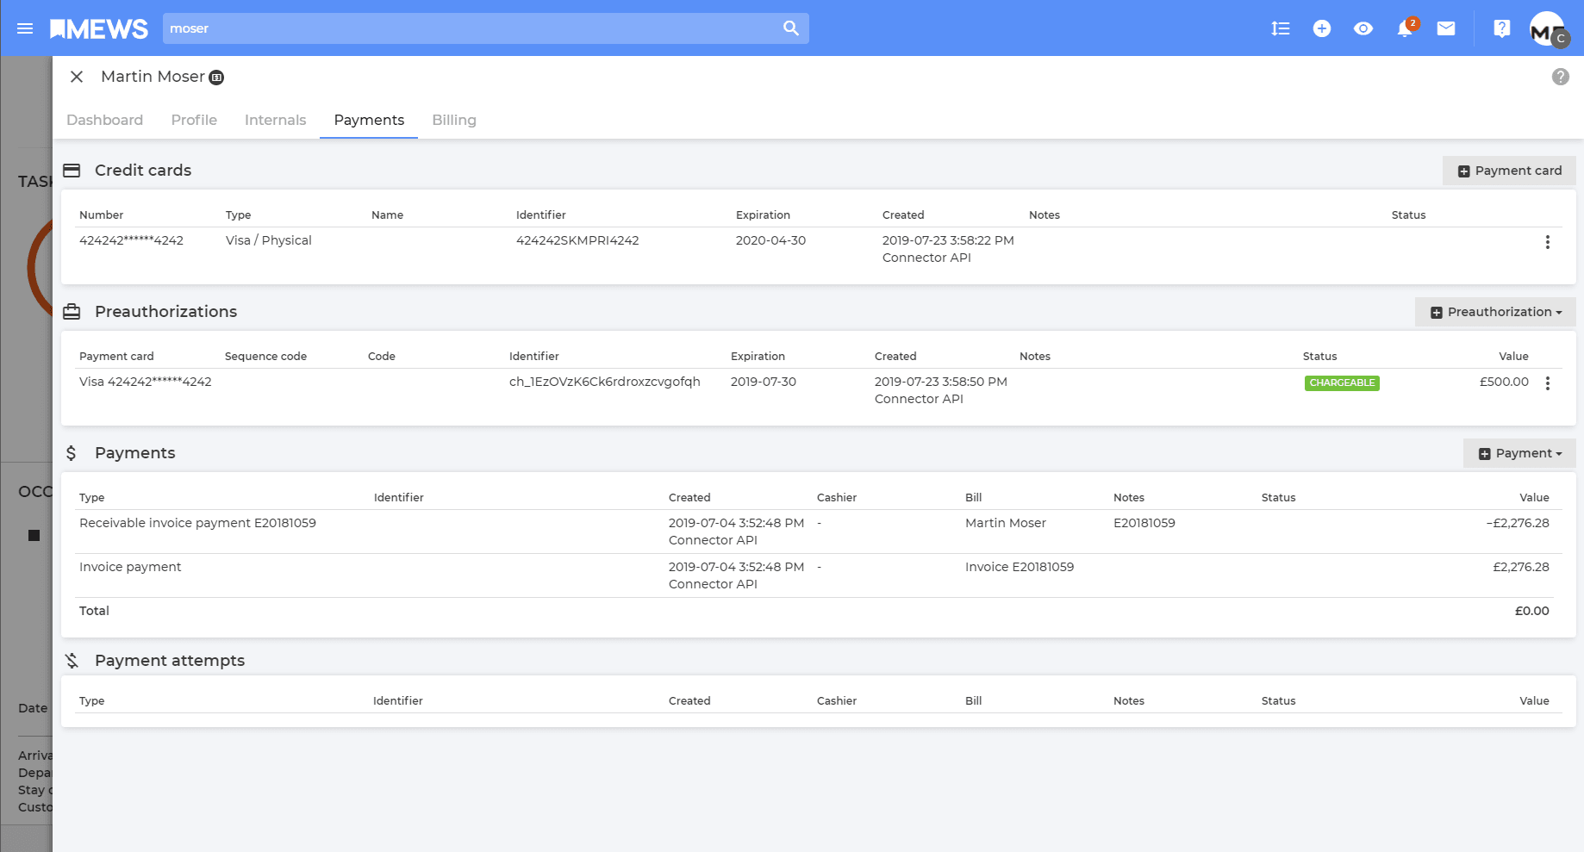Open preauthorization row options menu
This screenshot has height=852, width=1584.
click(1547, 383)
